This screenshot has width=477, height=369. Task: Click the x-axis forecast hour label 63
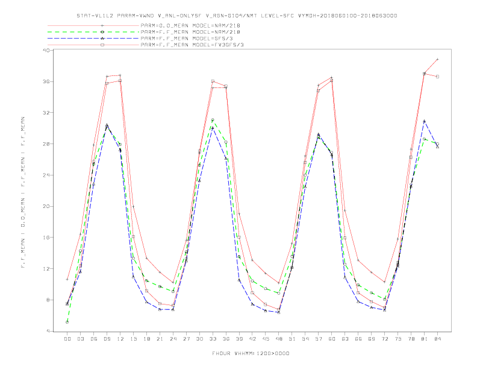point(345,339)
